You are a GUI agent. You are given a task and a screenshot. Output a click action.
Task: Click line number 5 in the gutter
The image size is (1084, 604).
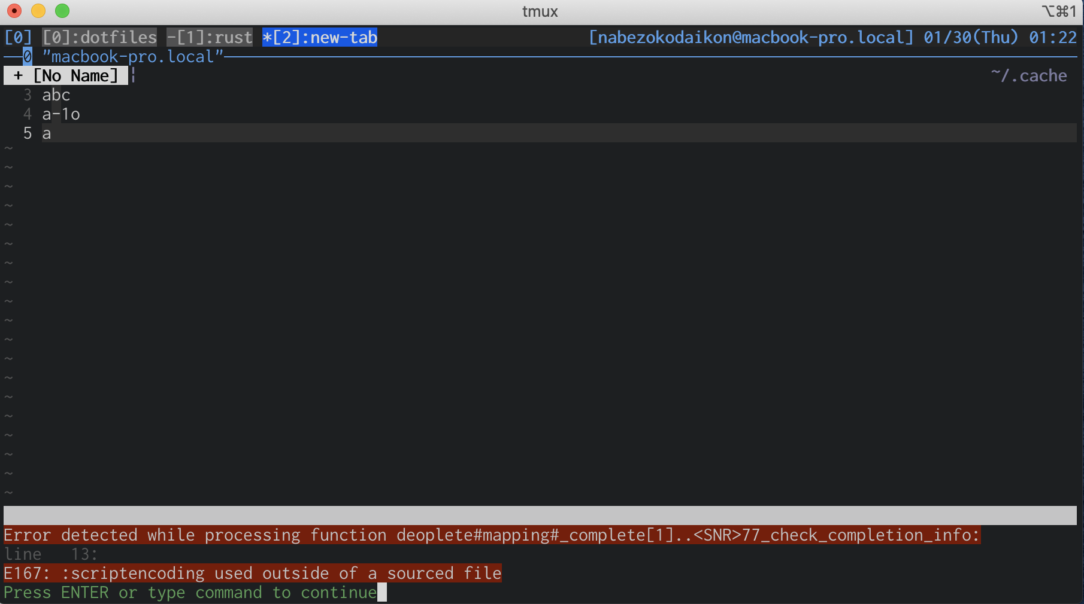(x=28, y=133)
